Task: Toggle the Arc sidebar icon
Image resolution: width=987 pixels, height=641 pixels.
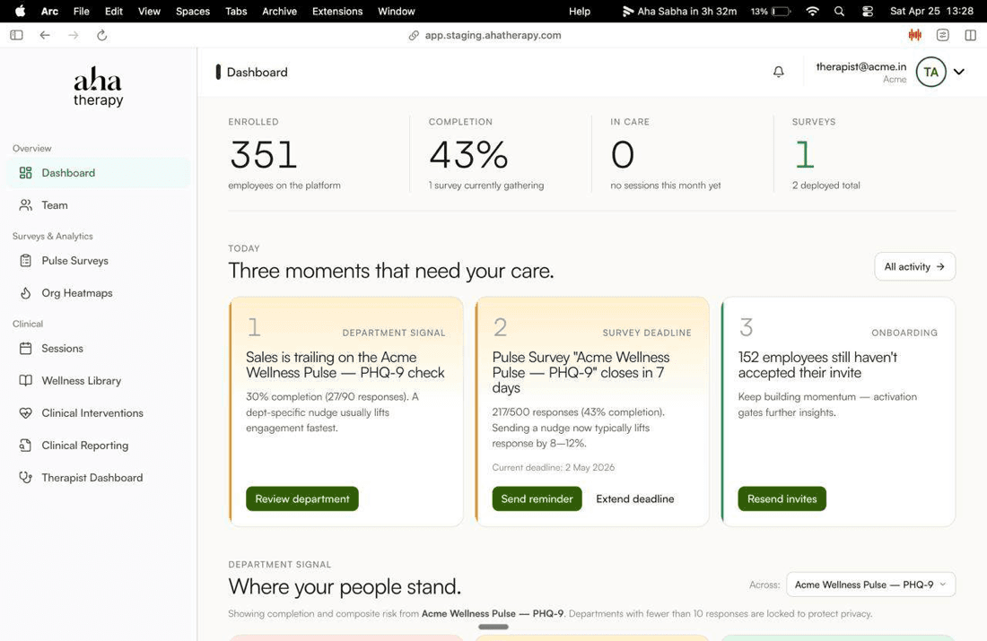Action: (x=16, y=35)
